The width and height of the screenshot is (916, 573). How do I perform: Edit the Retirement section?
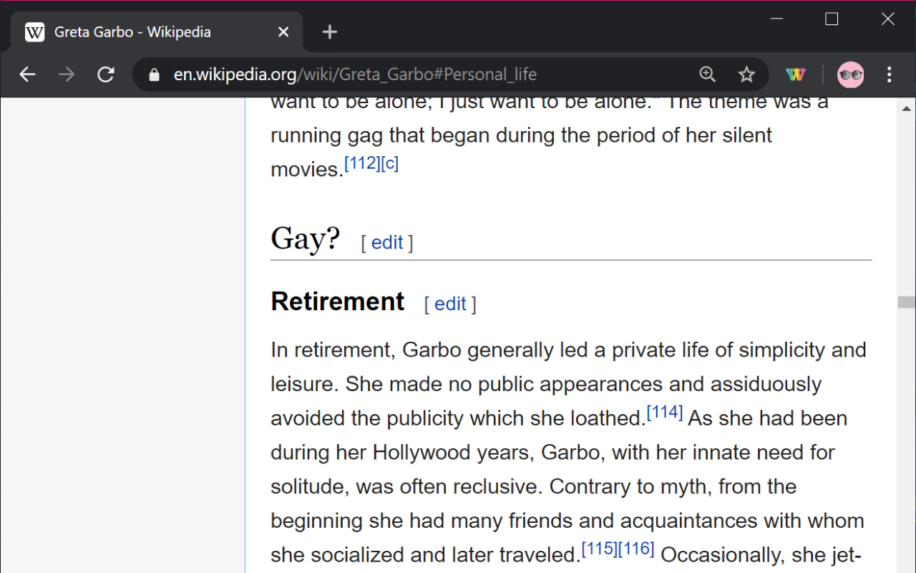(450, 304)
